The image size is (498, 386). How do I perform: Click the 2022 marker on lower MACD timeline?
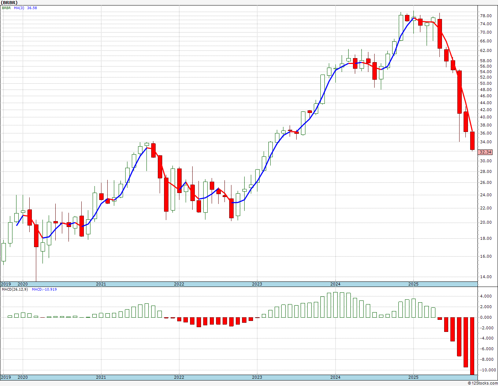click(179, 377)
